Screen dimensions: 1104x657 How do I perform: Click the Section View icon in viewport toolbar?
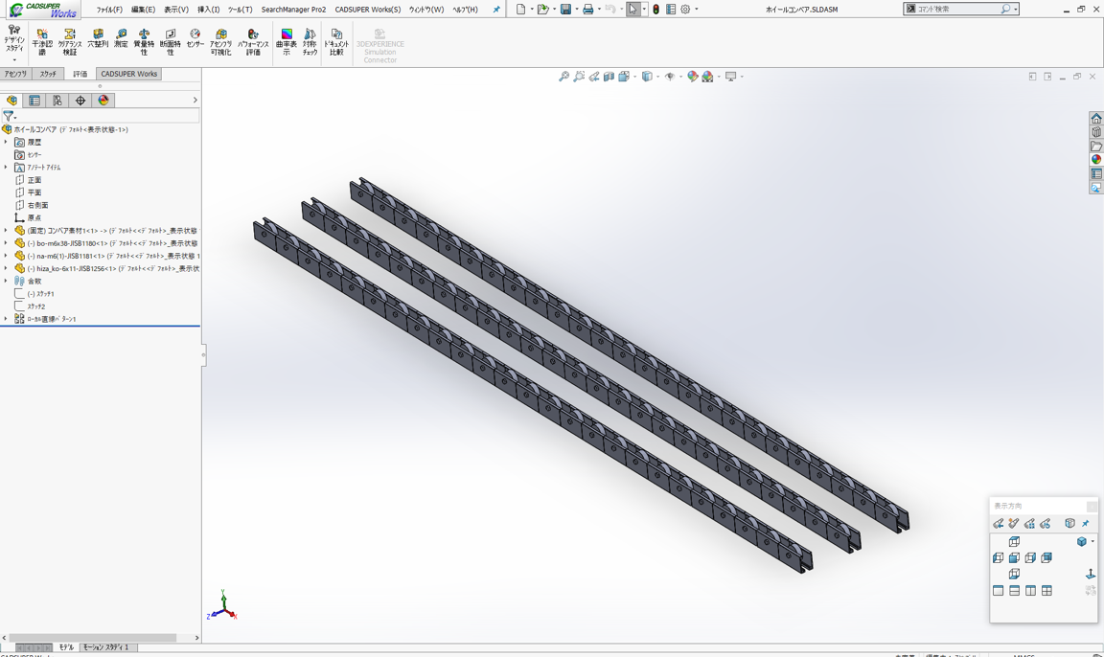pyautogui.click(x=609, y=77)
